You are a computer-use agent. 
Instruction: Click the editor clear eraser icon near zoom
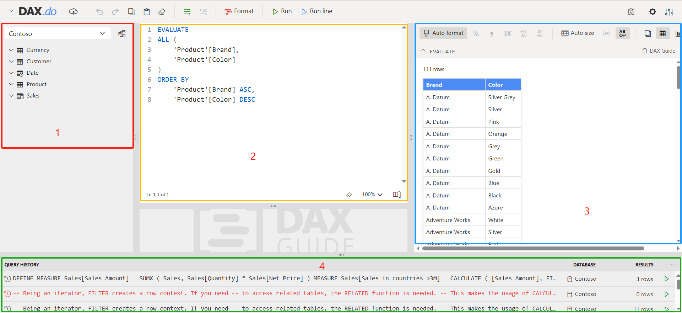349,195
